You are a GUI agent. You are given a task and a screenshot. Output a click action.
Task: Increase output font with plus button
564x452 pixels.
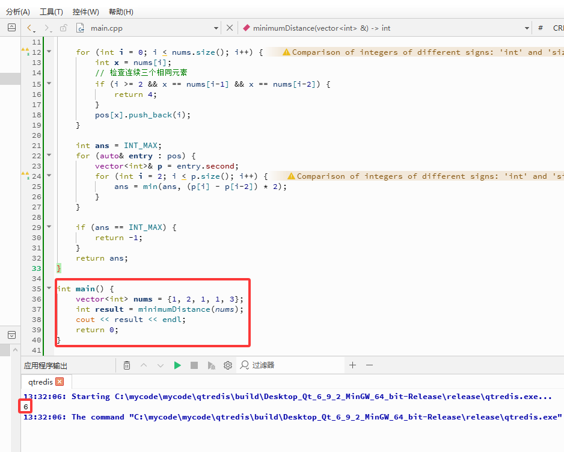[x=352, y=365]
